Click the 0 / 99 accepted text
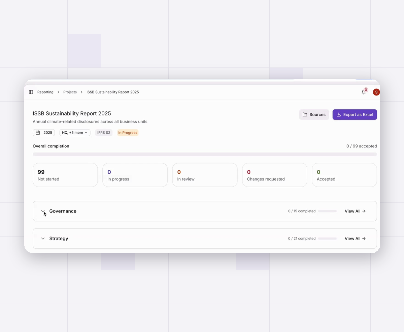 [x=362, y=146]
